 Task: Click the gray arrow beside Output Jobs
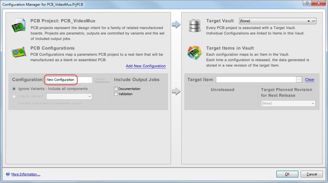click(x=176, y=91)
